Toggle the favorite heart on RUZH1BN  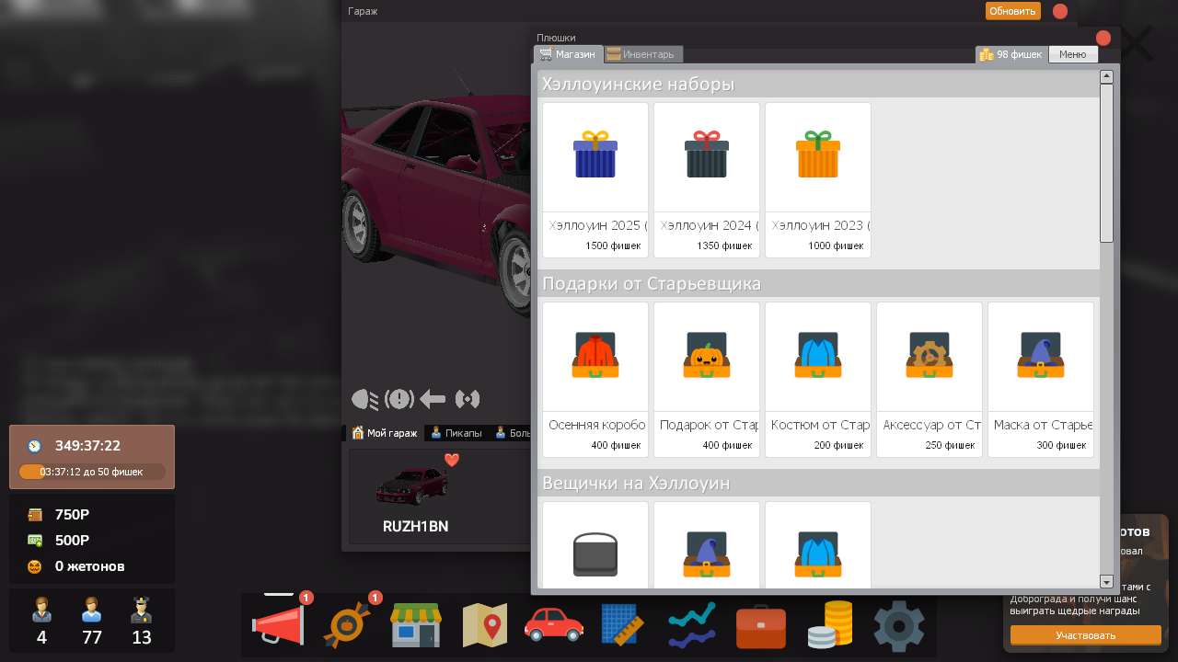click(x=451, y=460)
